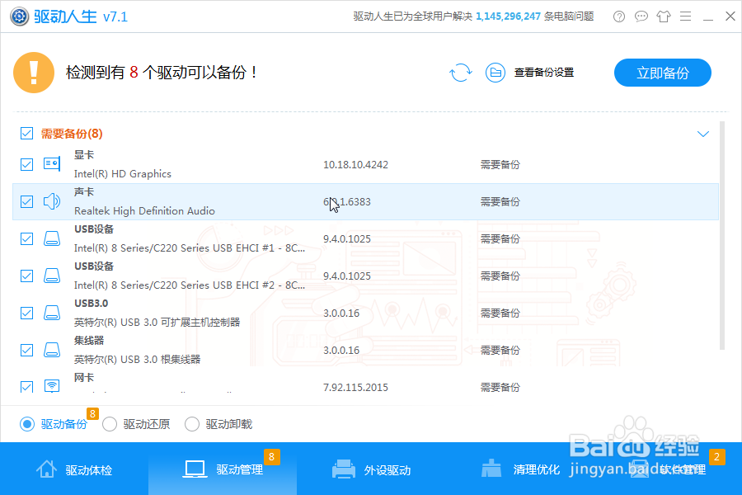This screenshot has width=742, height=495.
Task: Open the 驱动体检 tab
Action: [74, 469]
